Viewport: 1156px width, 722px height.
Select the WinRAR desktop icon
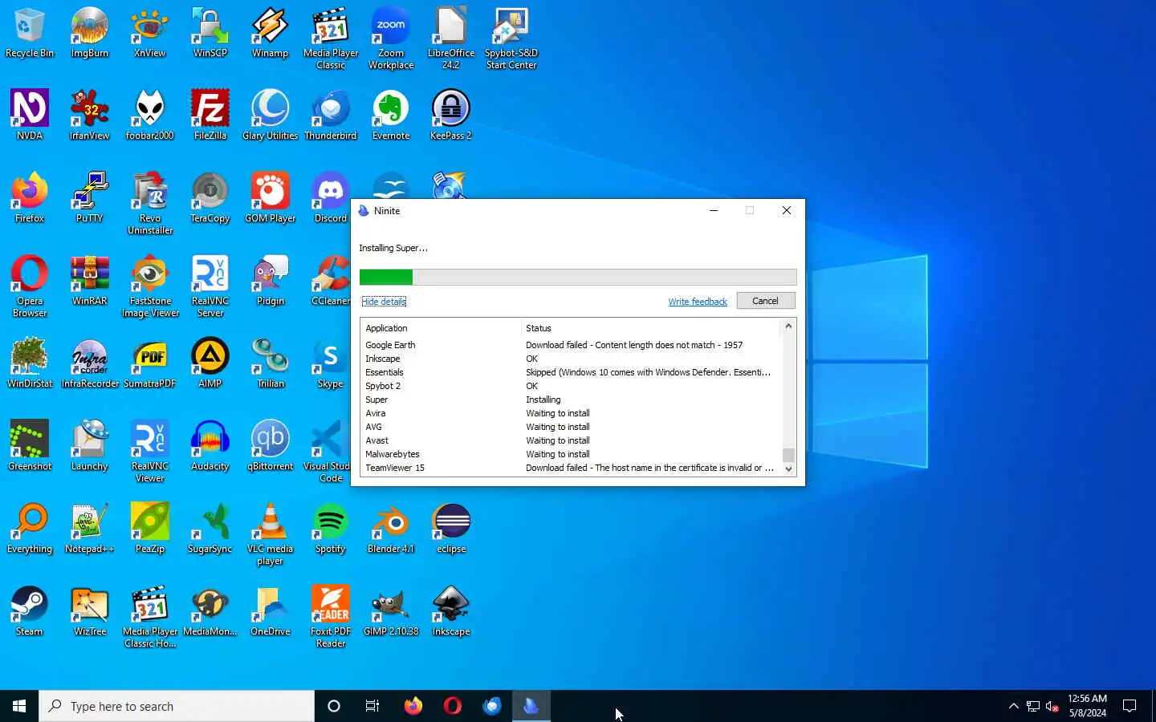(x=89, y=281)
